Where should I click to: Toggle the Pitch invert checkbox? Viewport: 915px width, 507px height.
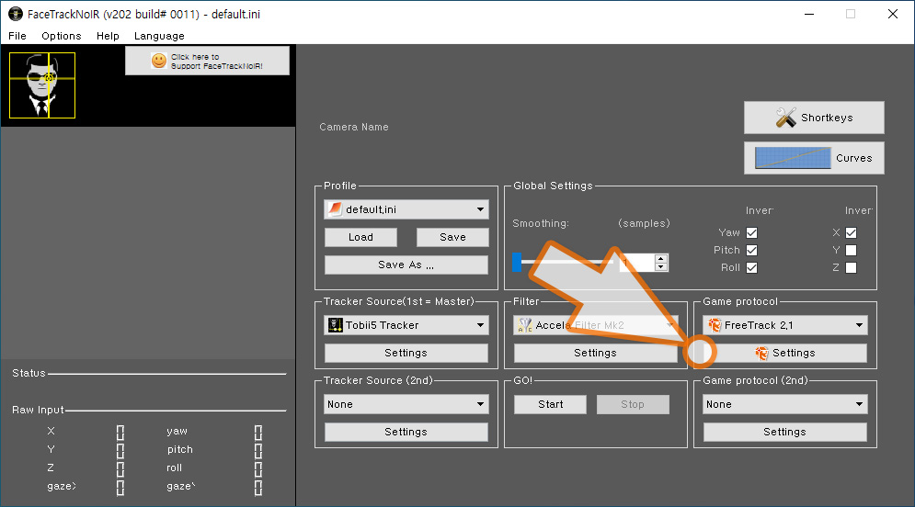pos(751,250)
